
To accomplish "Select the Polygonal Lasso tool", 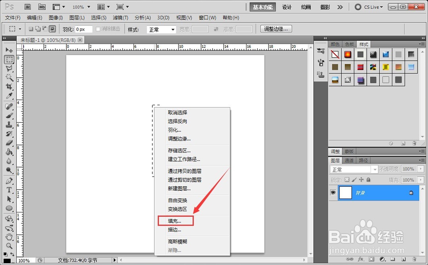I will (x=9, y=68).
